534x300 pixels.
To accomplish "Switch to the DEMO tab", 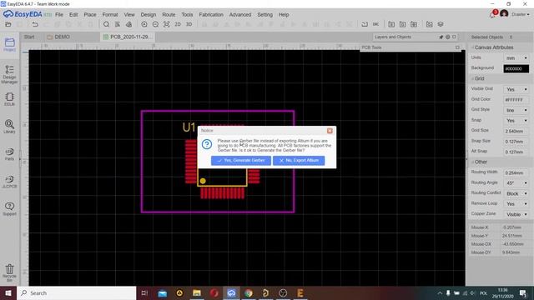I will click(x=58, y=37).
